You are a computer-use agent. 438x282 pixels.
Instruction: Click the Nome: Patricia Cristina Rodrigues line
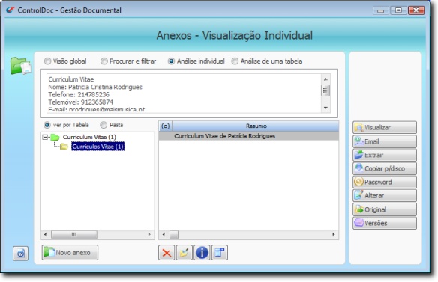coord(95,87)
